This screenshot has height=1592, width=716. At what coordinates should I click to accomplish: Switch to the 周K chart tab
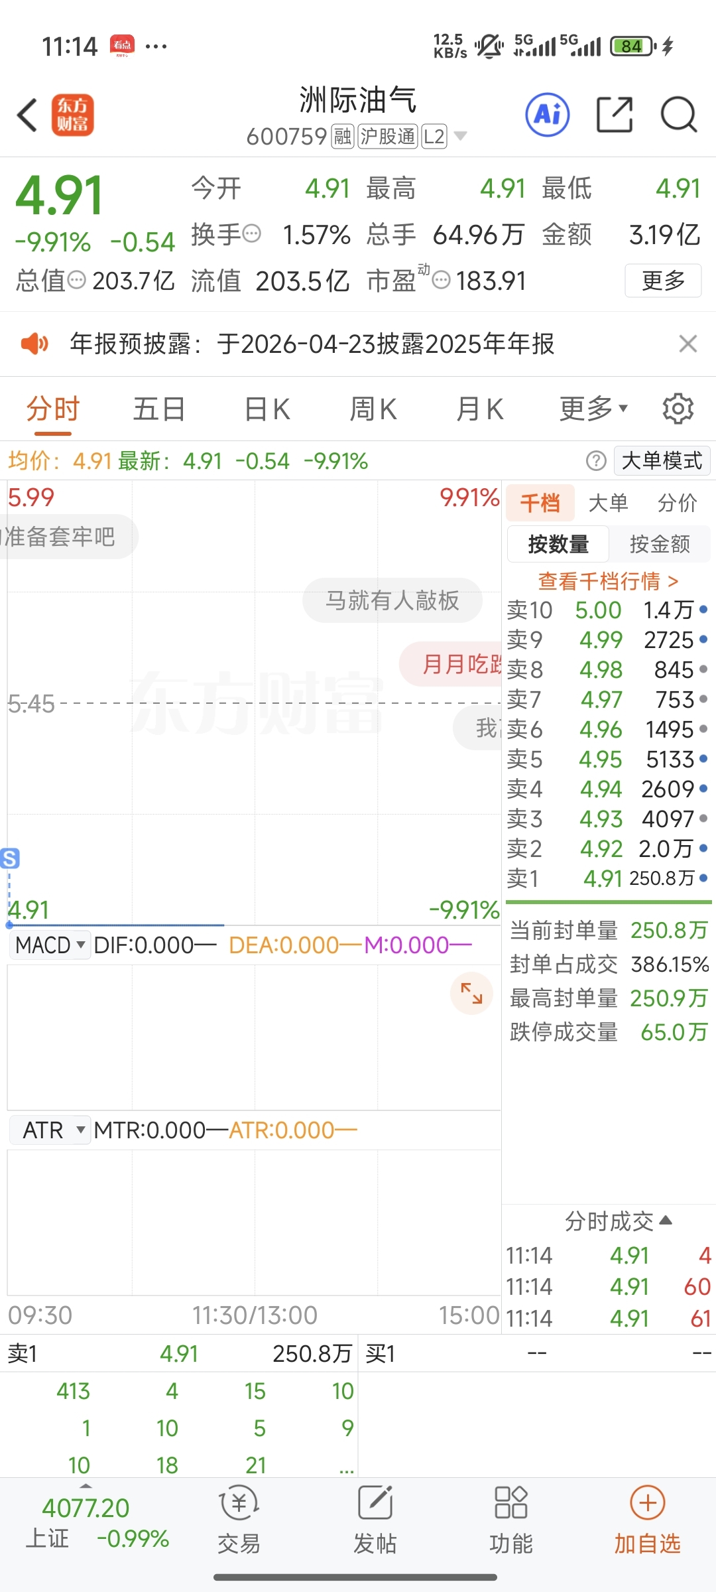point(373,409)
